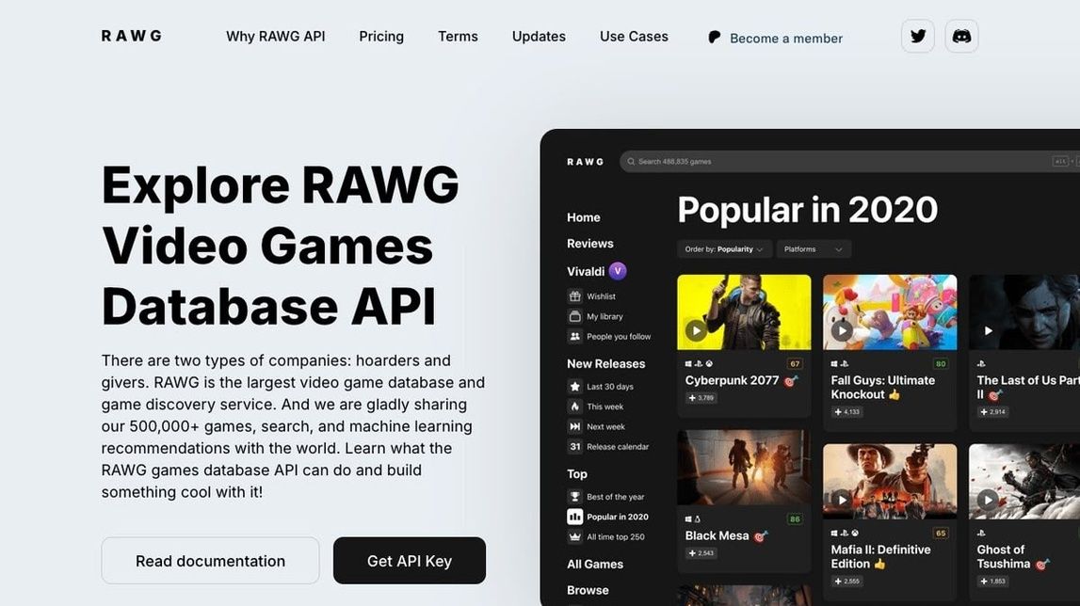Click the 80 metascore badge on Fall Guys

[941, 363]
